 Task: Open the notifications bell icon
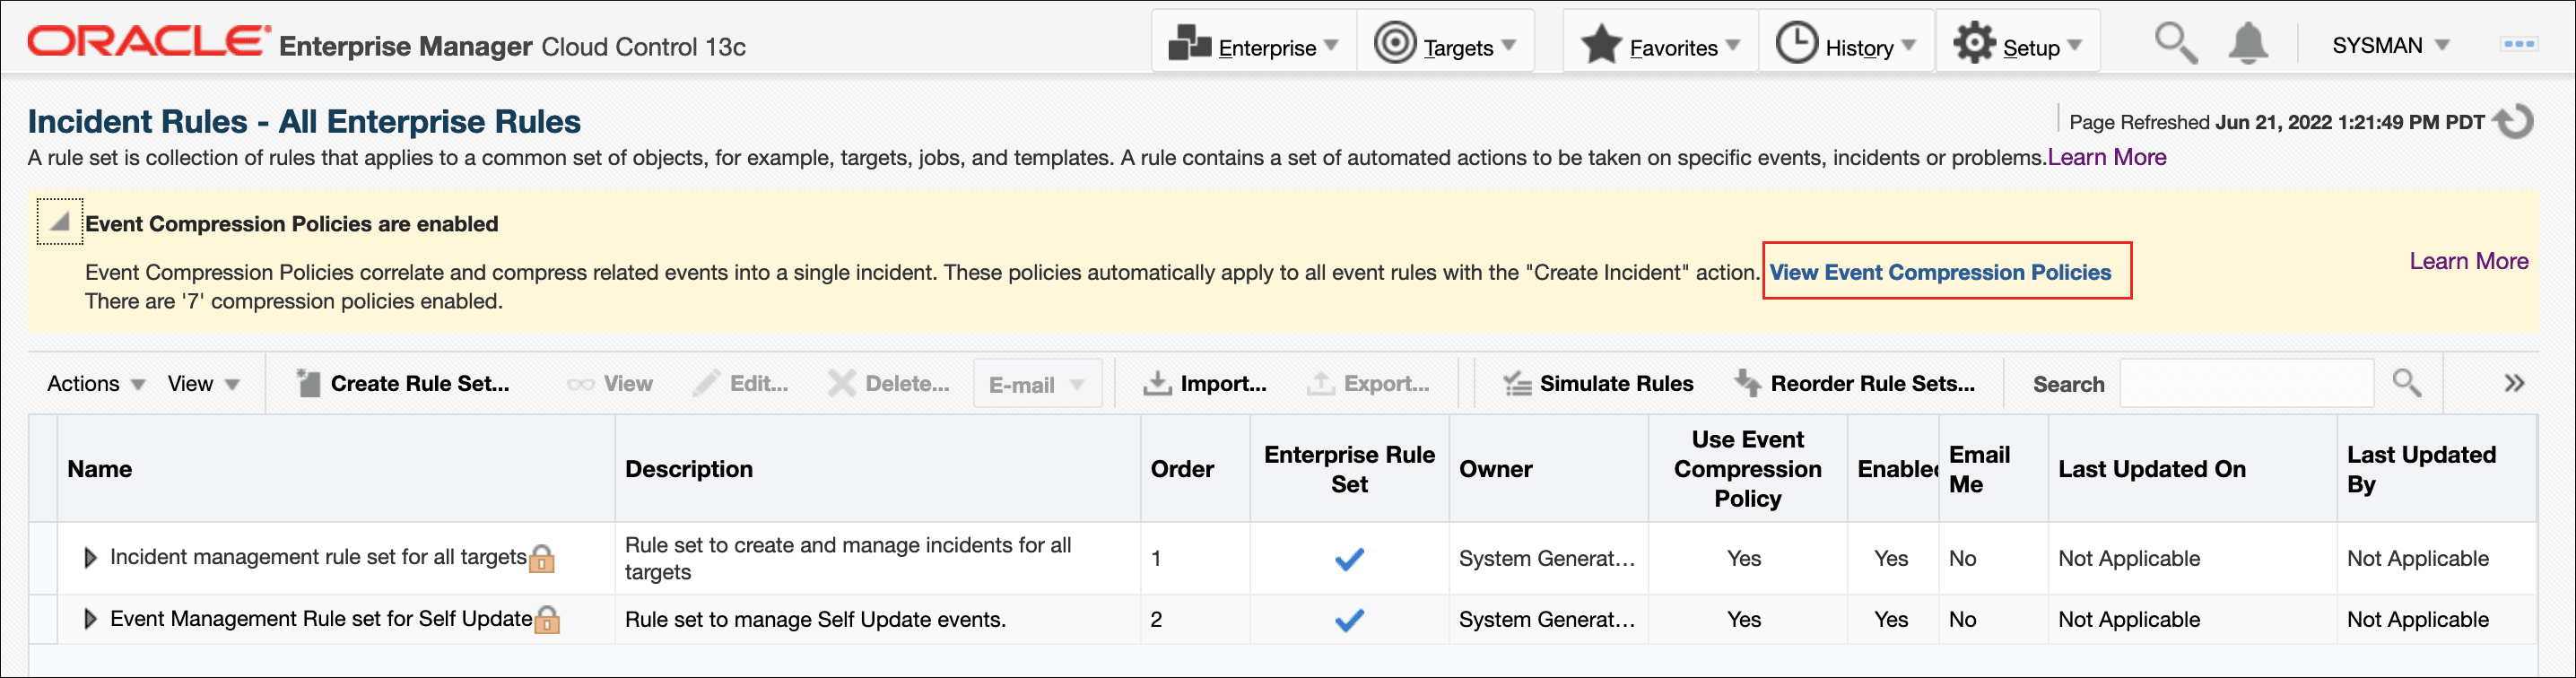(2248, 44)
